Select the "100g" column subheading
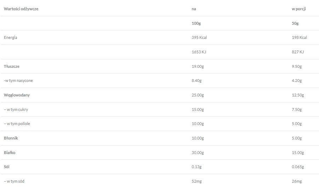 click(x=195, y=23)
